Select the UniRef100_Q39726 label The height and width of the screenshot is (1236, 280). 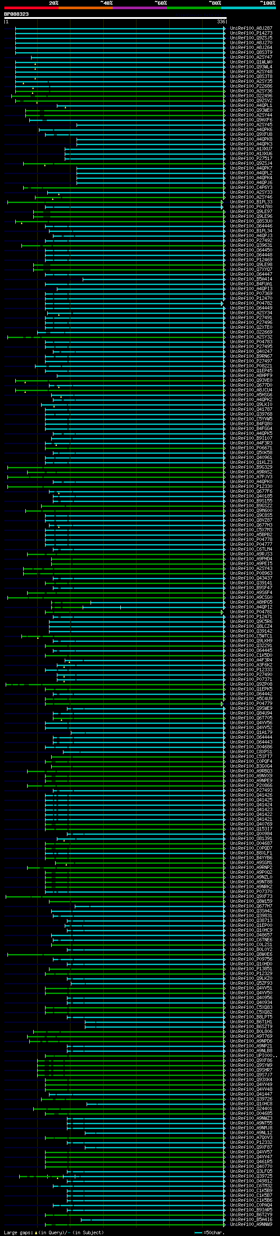(x=251, y=1099)
